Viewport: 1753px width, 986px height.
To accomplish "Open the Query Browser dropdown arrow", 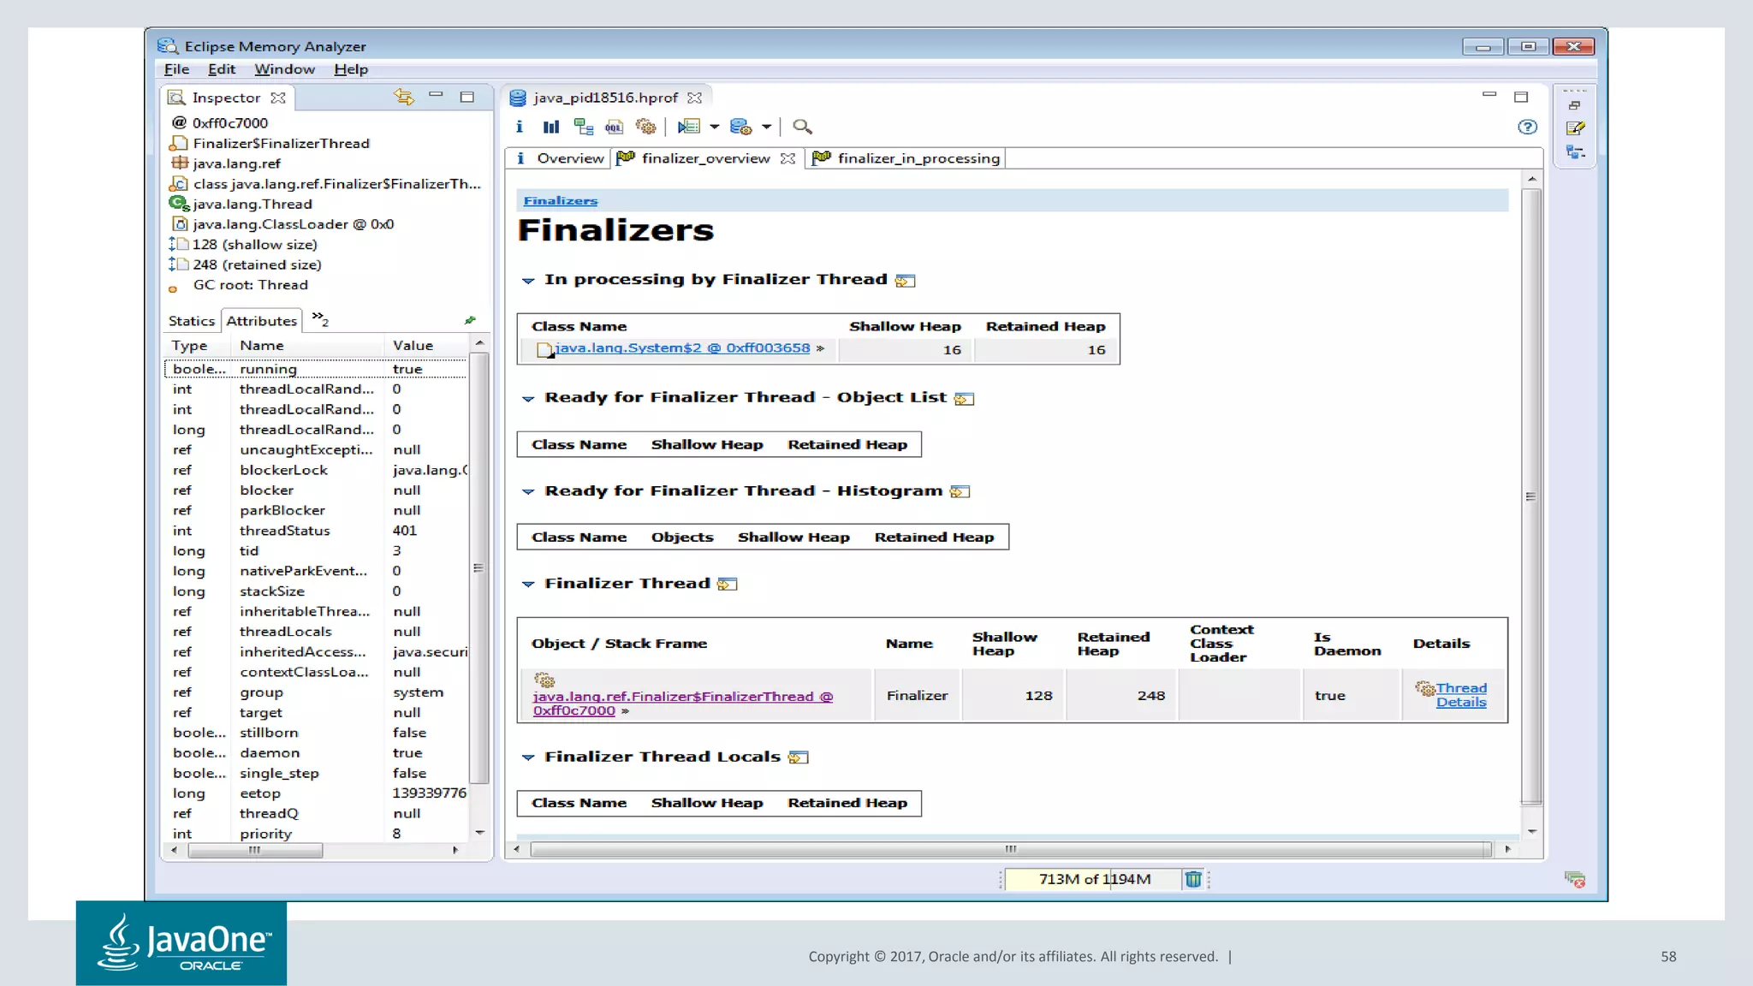I will [766, 127].
